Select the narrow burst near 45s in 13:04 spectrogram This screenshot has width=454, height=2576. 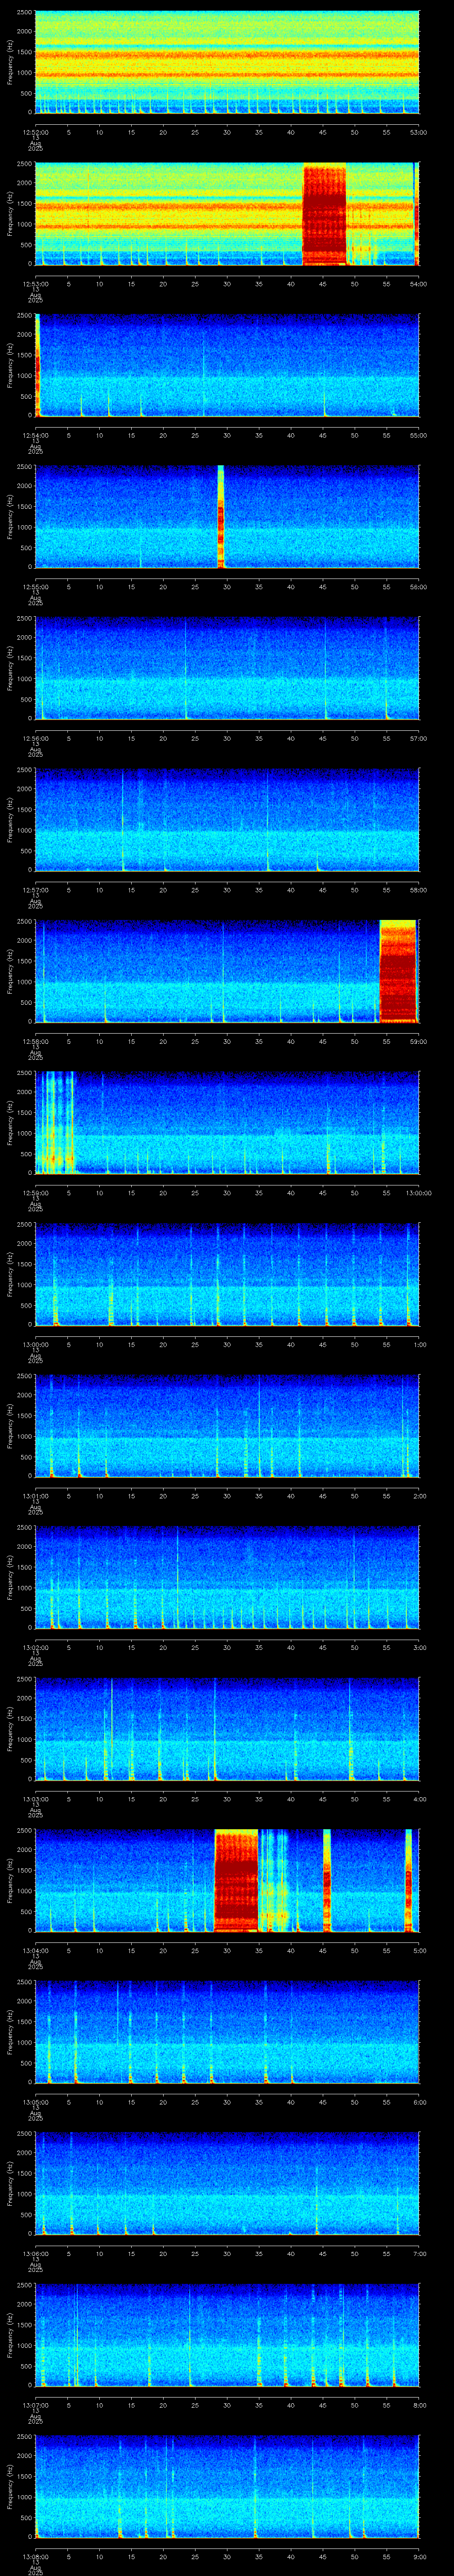coord(326,1880)
